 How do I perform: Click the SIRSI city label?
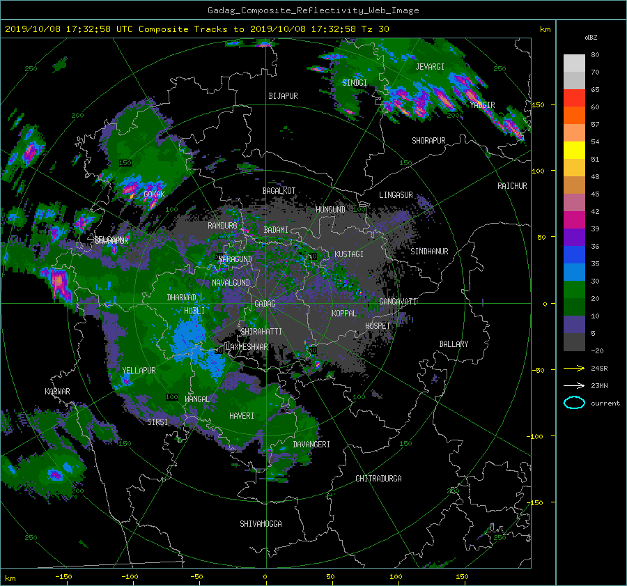coord(157,422)
